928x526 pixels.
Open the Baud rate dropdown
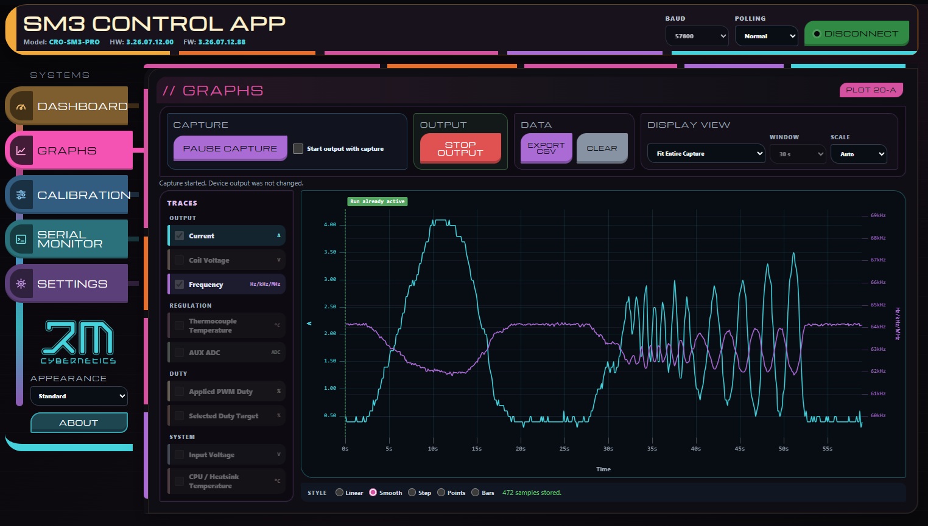pyautogui.click(x=697, y=36)
